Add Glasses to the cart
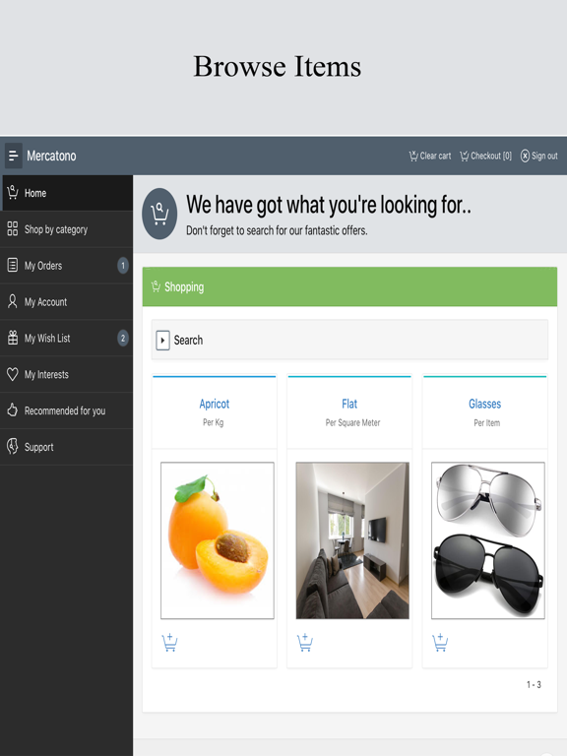567x756 pixels. (x=440, y=643)
